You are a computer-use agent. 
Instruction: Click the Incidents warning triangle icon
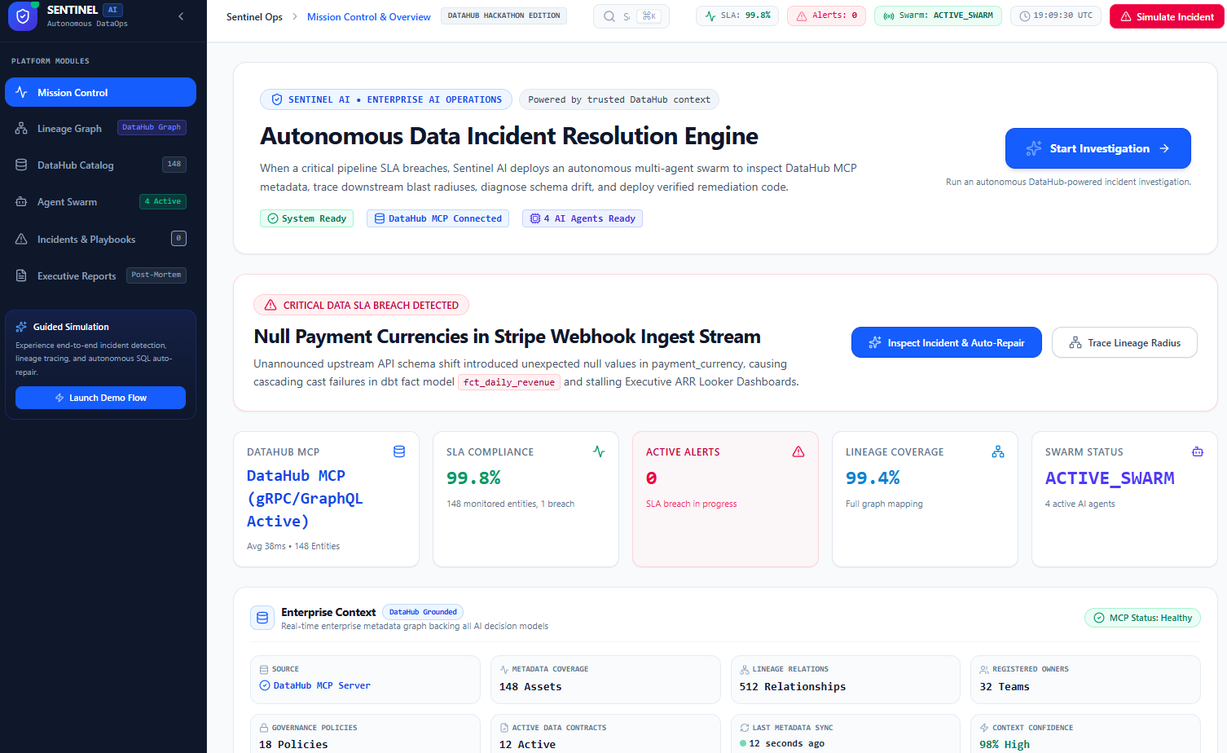click(x=21, y=239)
